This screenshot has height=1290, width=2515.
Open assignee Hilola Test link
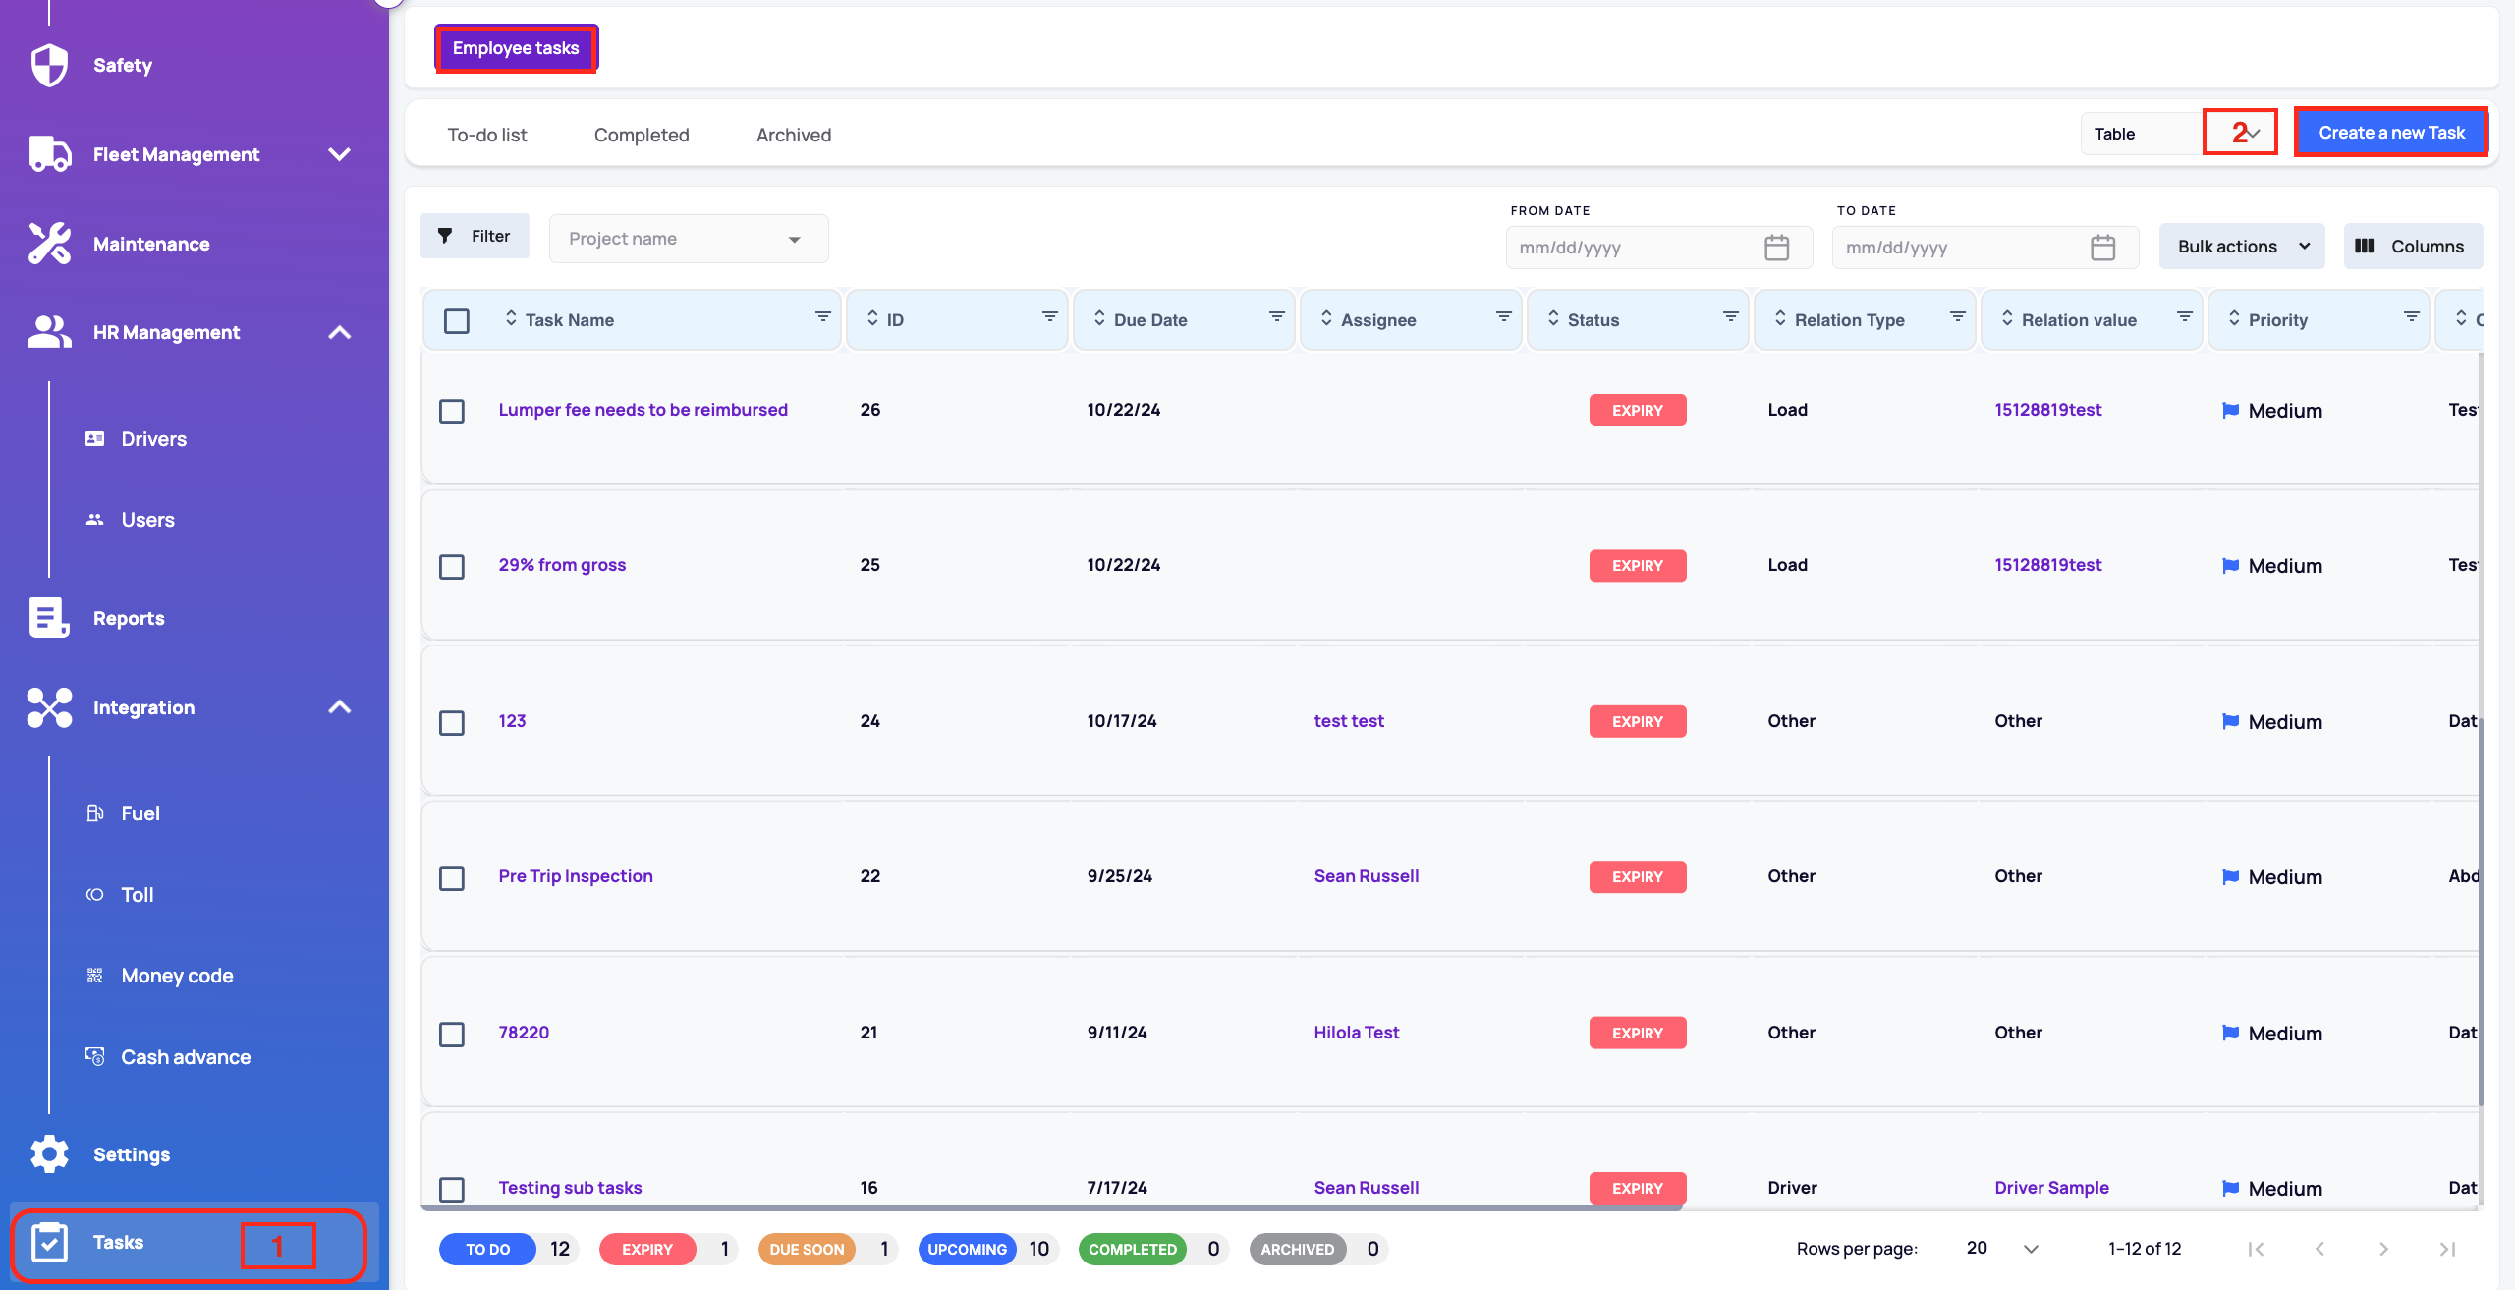[x=1357, y=1032]
